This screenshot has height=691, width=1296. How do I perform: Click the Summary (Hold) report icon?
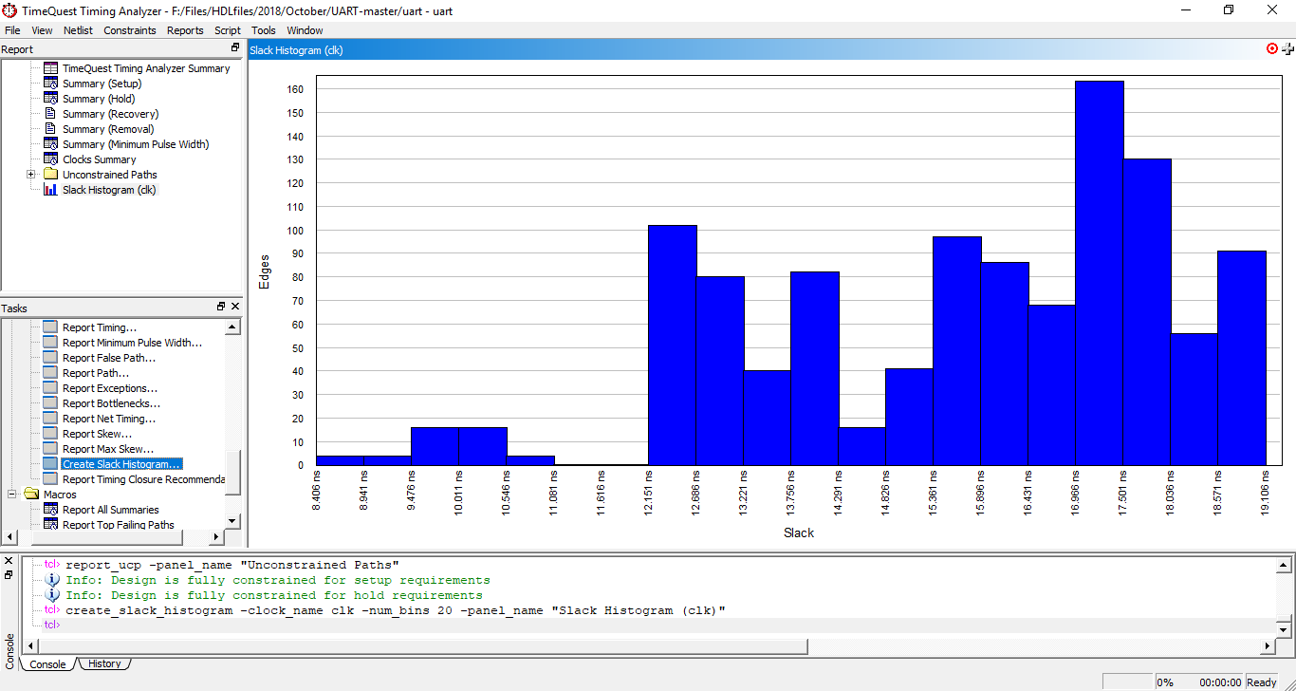click(50, 99)
